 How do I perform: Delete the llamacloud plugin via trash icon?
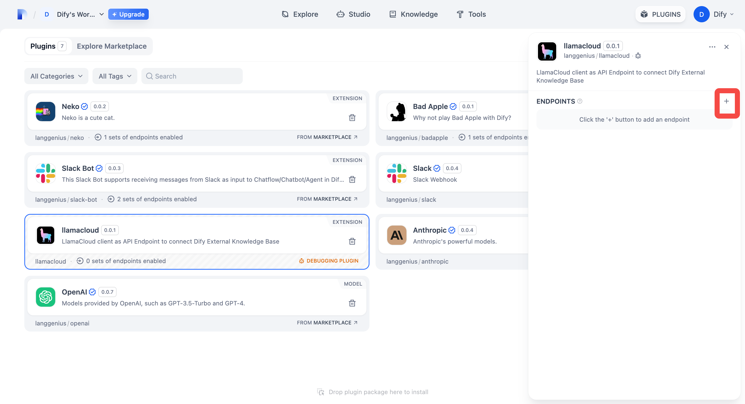(352, 241)
